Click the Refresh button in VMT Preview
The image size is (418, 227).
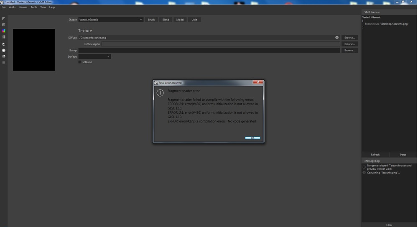point(375,155)
